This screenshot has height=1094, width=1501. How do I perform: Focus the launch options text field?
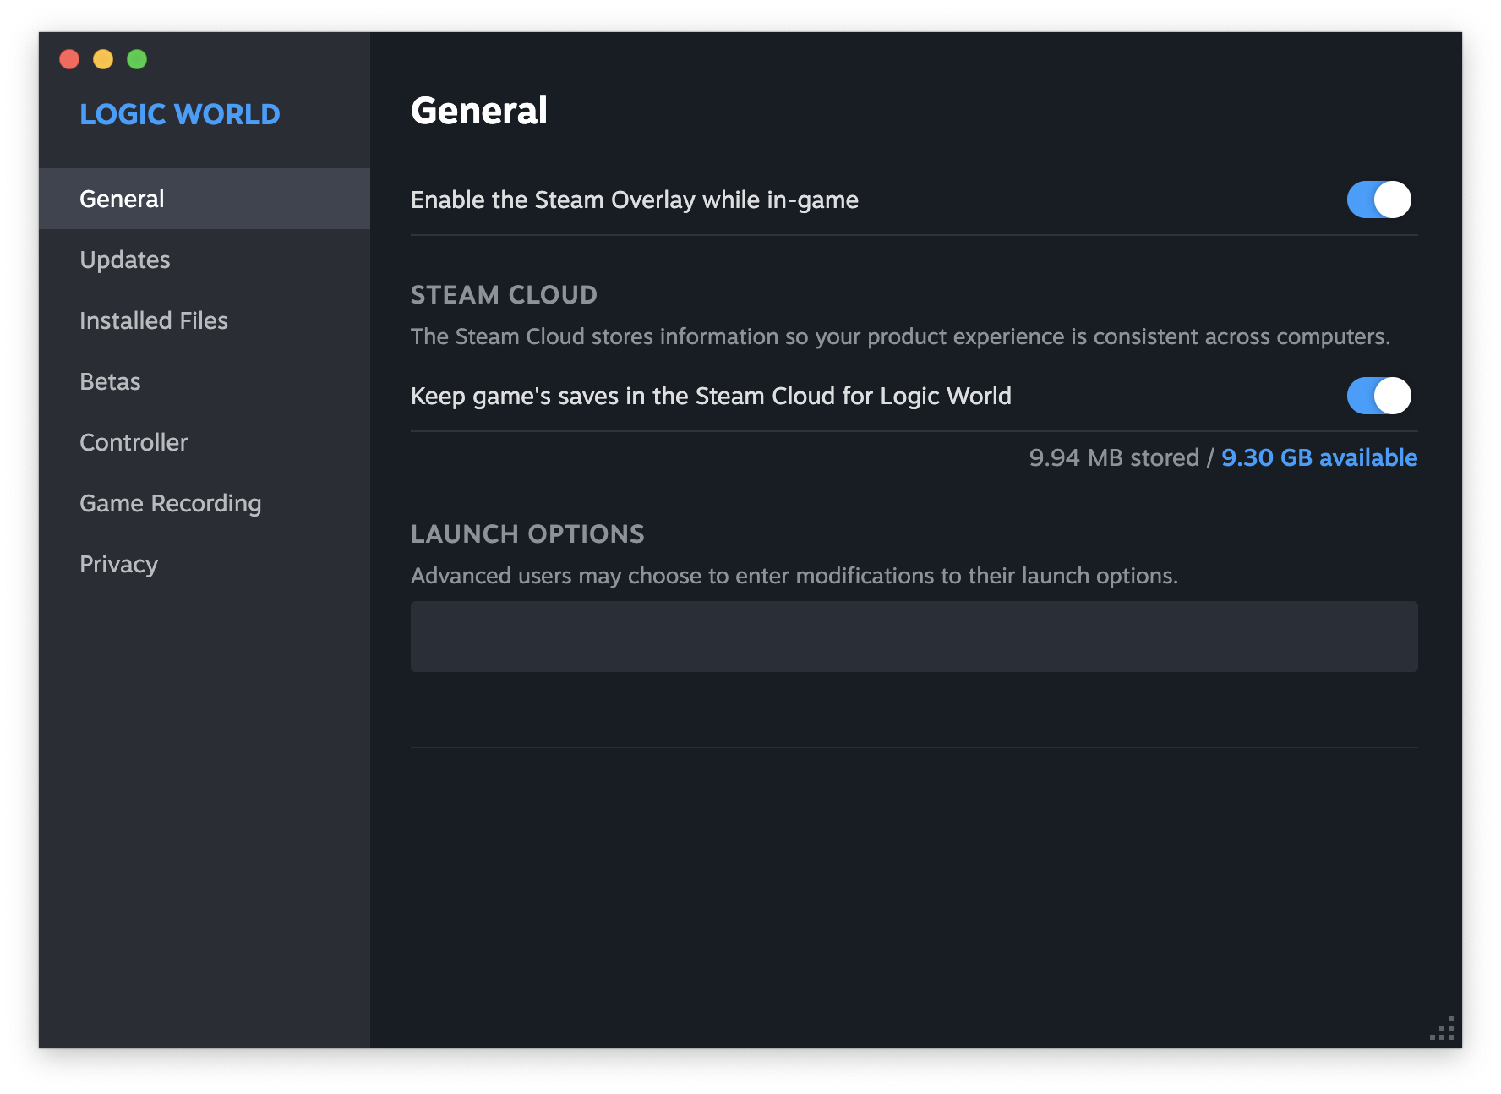click(914, 637)
